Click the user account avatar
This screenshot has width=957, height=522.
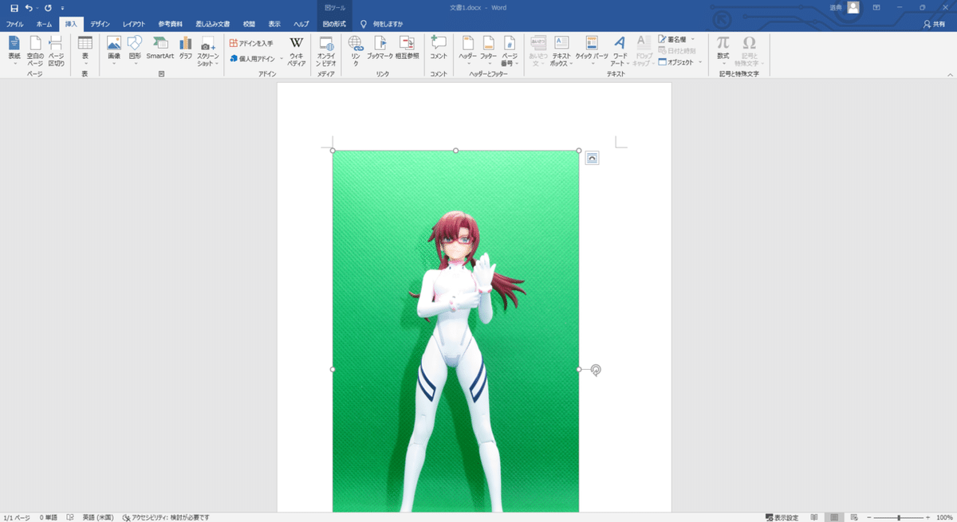click(853, 8)
